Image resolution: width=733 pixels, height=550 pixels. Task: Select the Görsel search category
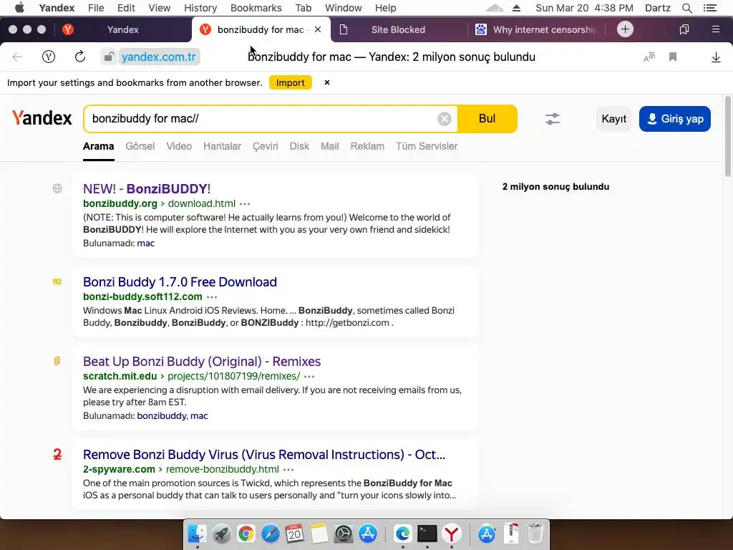tap(140, 146)
